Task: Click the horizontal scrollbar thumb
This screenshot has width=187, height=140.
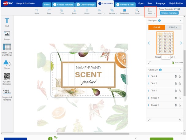Action: coord(93,134)
